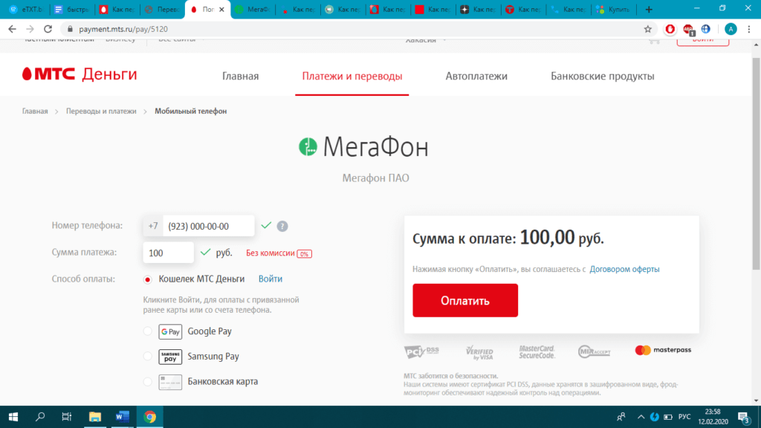
Task: Click the MTS Деньги logo
Action: 80,75
